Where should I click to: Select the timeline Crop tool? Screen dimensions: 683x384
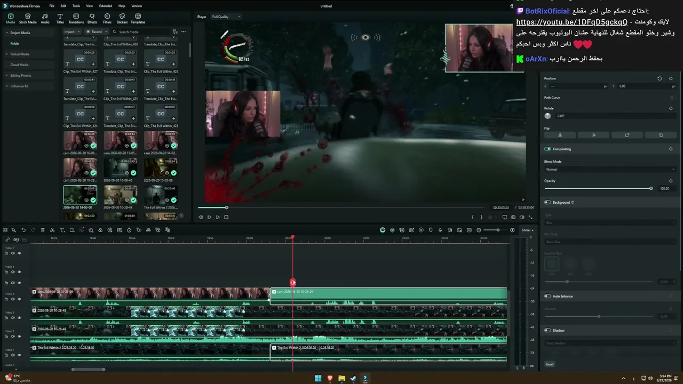[72, 230]
